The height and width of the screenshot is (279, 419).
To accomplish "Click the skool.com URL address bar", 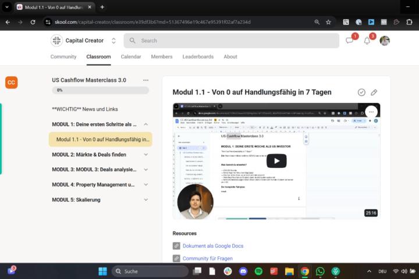I will click(x=152, y=22).
